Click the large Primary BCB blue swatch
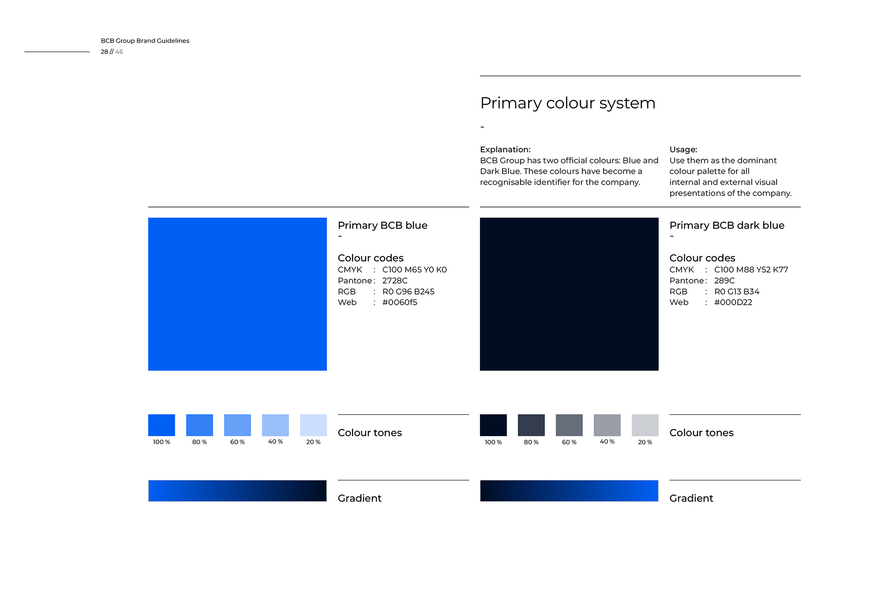This screenshot has width=886, height=590. point(237,294)
